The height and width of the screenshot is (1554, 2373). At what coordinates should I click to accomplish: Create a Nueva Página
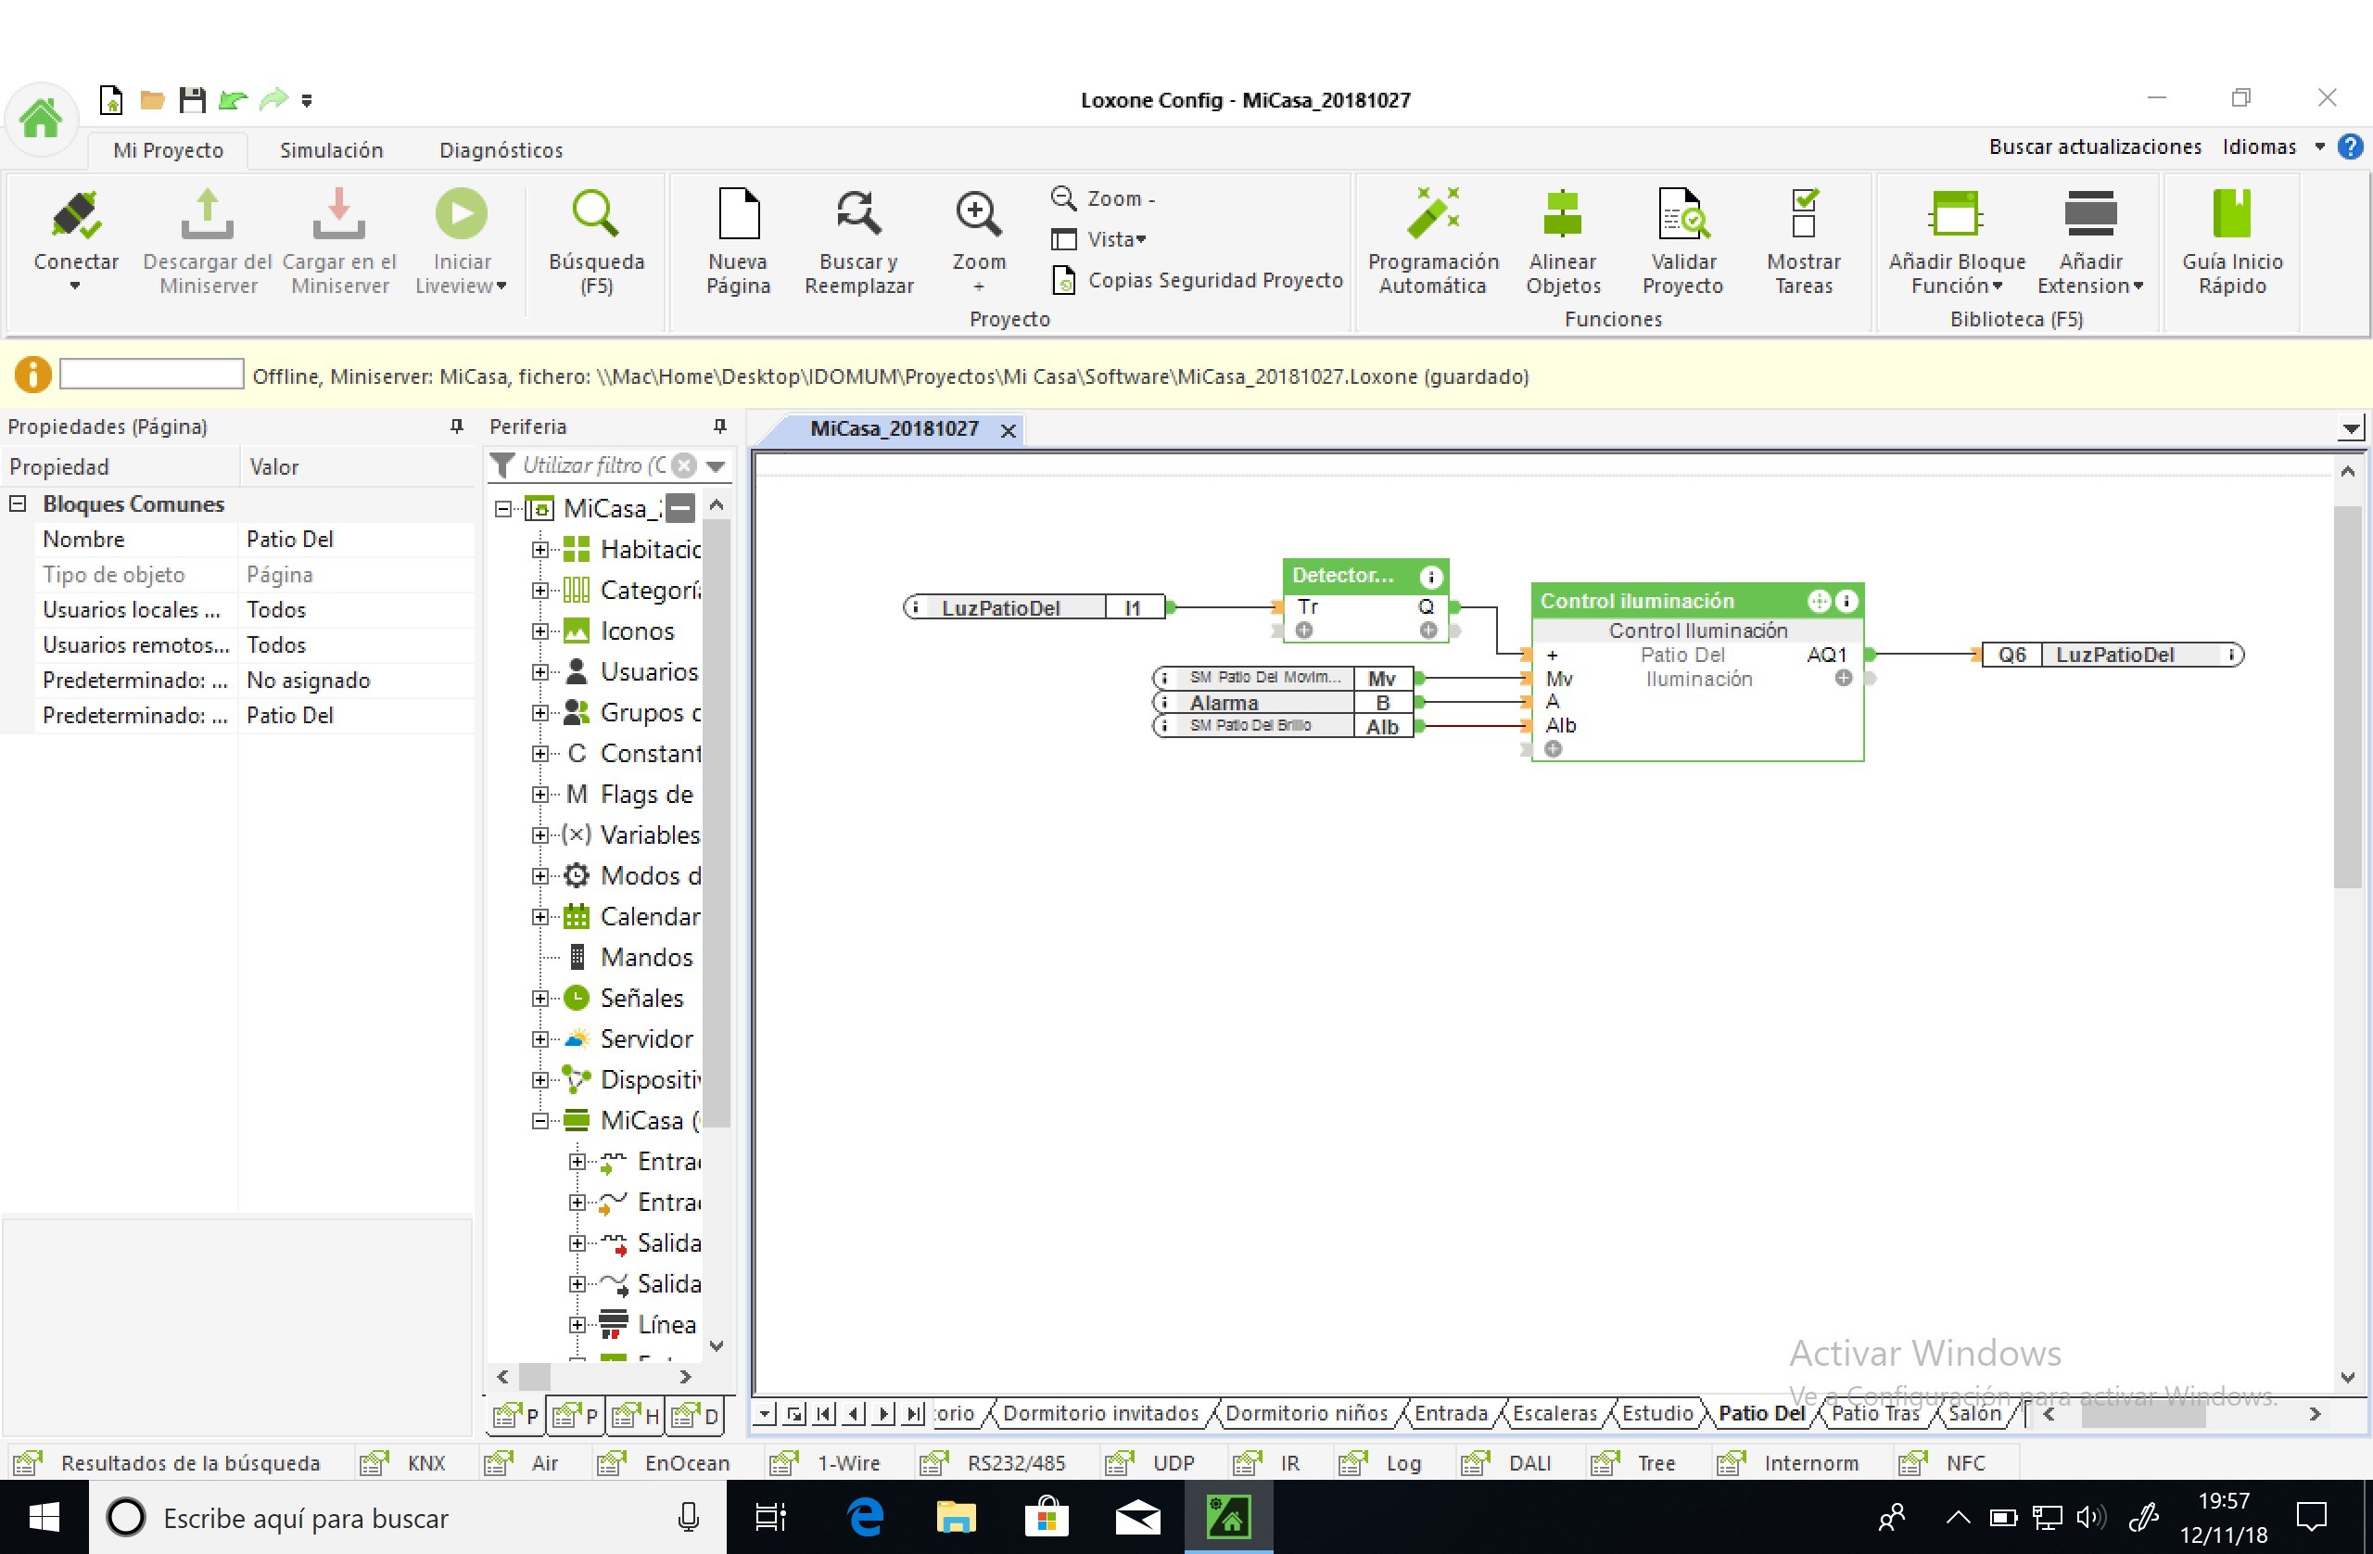tap(738, 215)
